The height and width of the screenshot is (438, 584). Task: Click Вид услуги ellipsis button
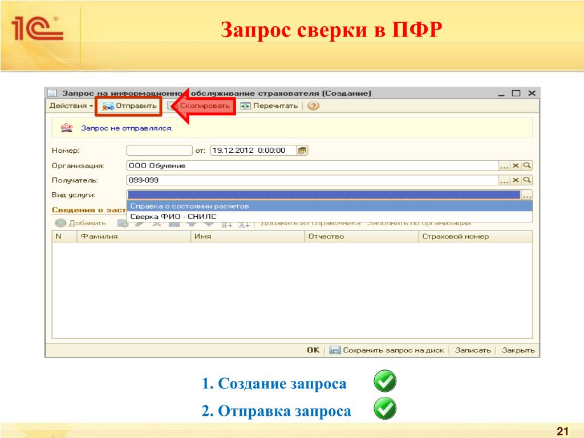(x=527, y=195)
